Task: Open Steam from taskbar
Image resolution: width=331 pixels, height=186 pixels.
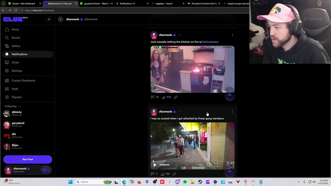Action: point(200,182)
